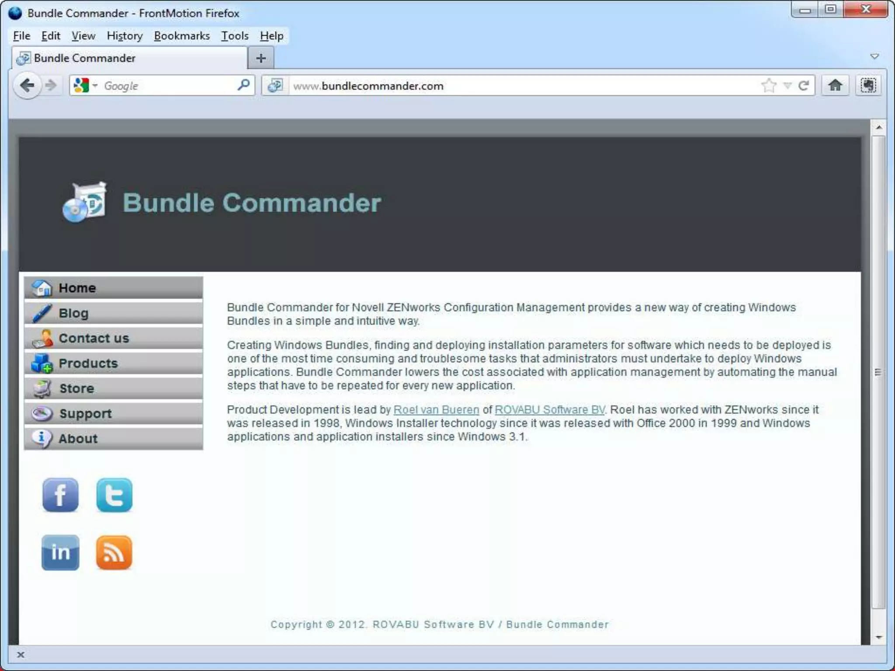Screen dimensions: 895x671
Task: Click the orange RSS feed icon
Action: (x=114, y=553)
